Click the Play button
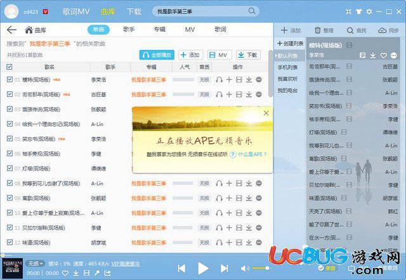This screenshot has width=406, height=280. point(203,269)
